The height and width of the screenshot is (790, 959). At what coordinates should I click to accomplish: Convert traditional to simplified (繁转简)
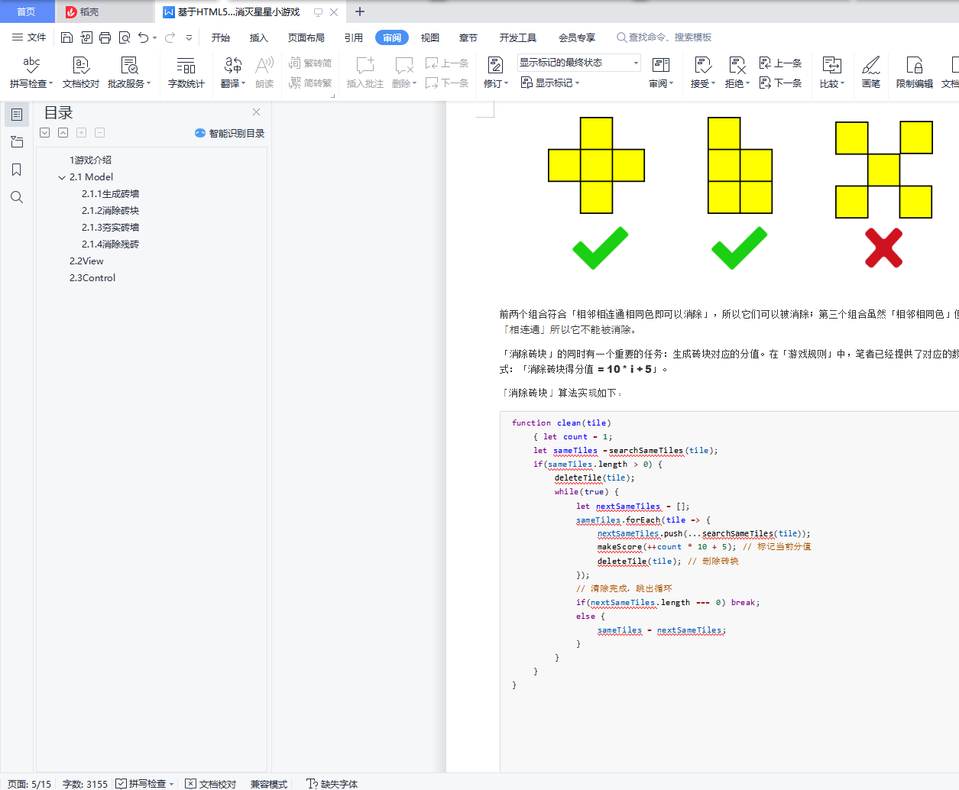[310, 63]
